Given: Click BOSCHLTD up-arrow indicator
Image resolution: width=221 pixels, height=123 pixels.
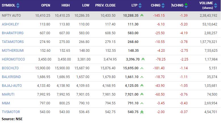Looking at the screenshot, I should pos(142,68).
